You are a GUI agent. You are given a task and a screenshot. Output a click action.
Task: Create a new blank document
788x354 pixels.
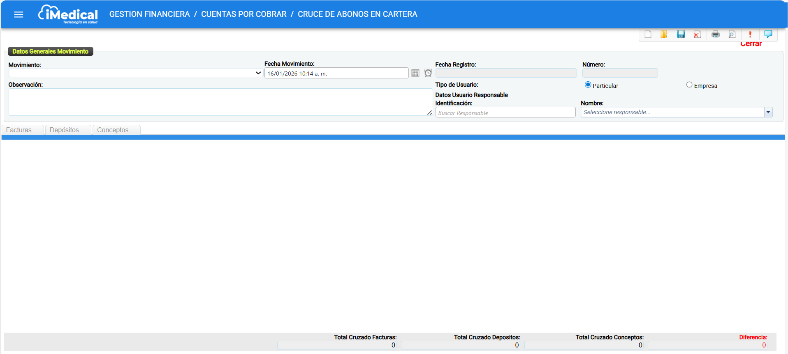point(648,34)
